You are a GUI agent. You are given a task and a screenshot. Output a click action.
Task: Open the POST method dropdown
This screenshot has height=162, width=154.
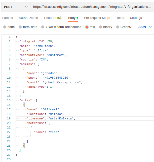(16, 7)
